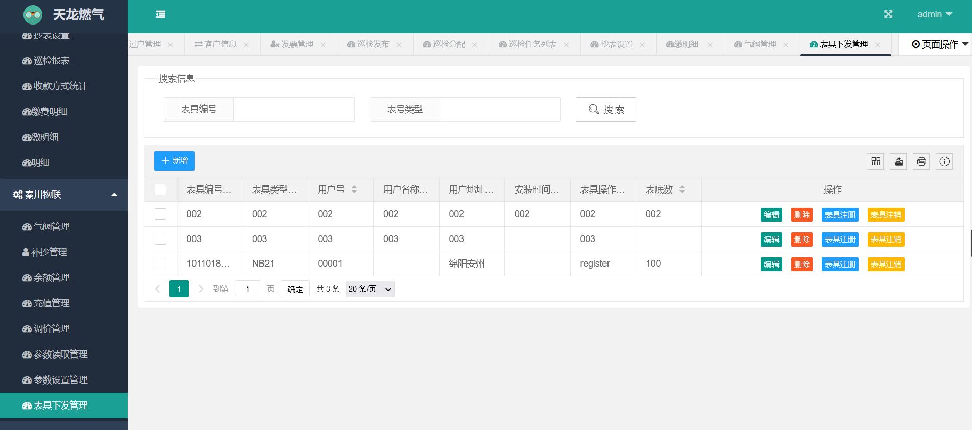
Task: Close the 发票管理 tab
Action: (323, 45)
